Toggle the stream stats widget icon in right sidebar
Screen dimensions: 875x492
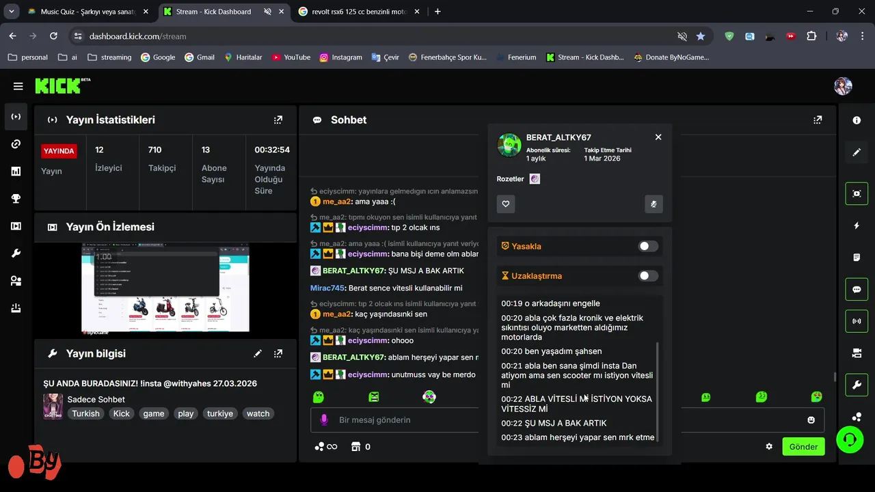(x=857, y=321)
